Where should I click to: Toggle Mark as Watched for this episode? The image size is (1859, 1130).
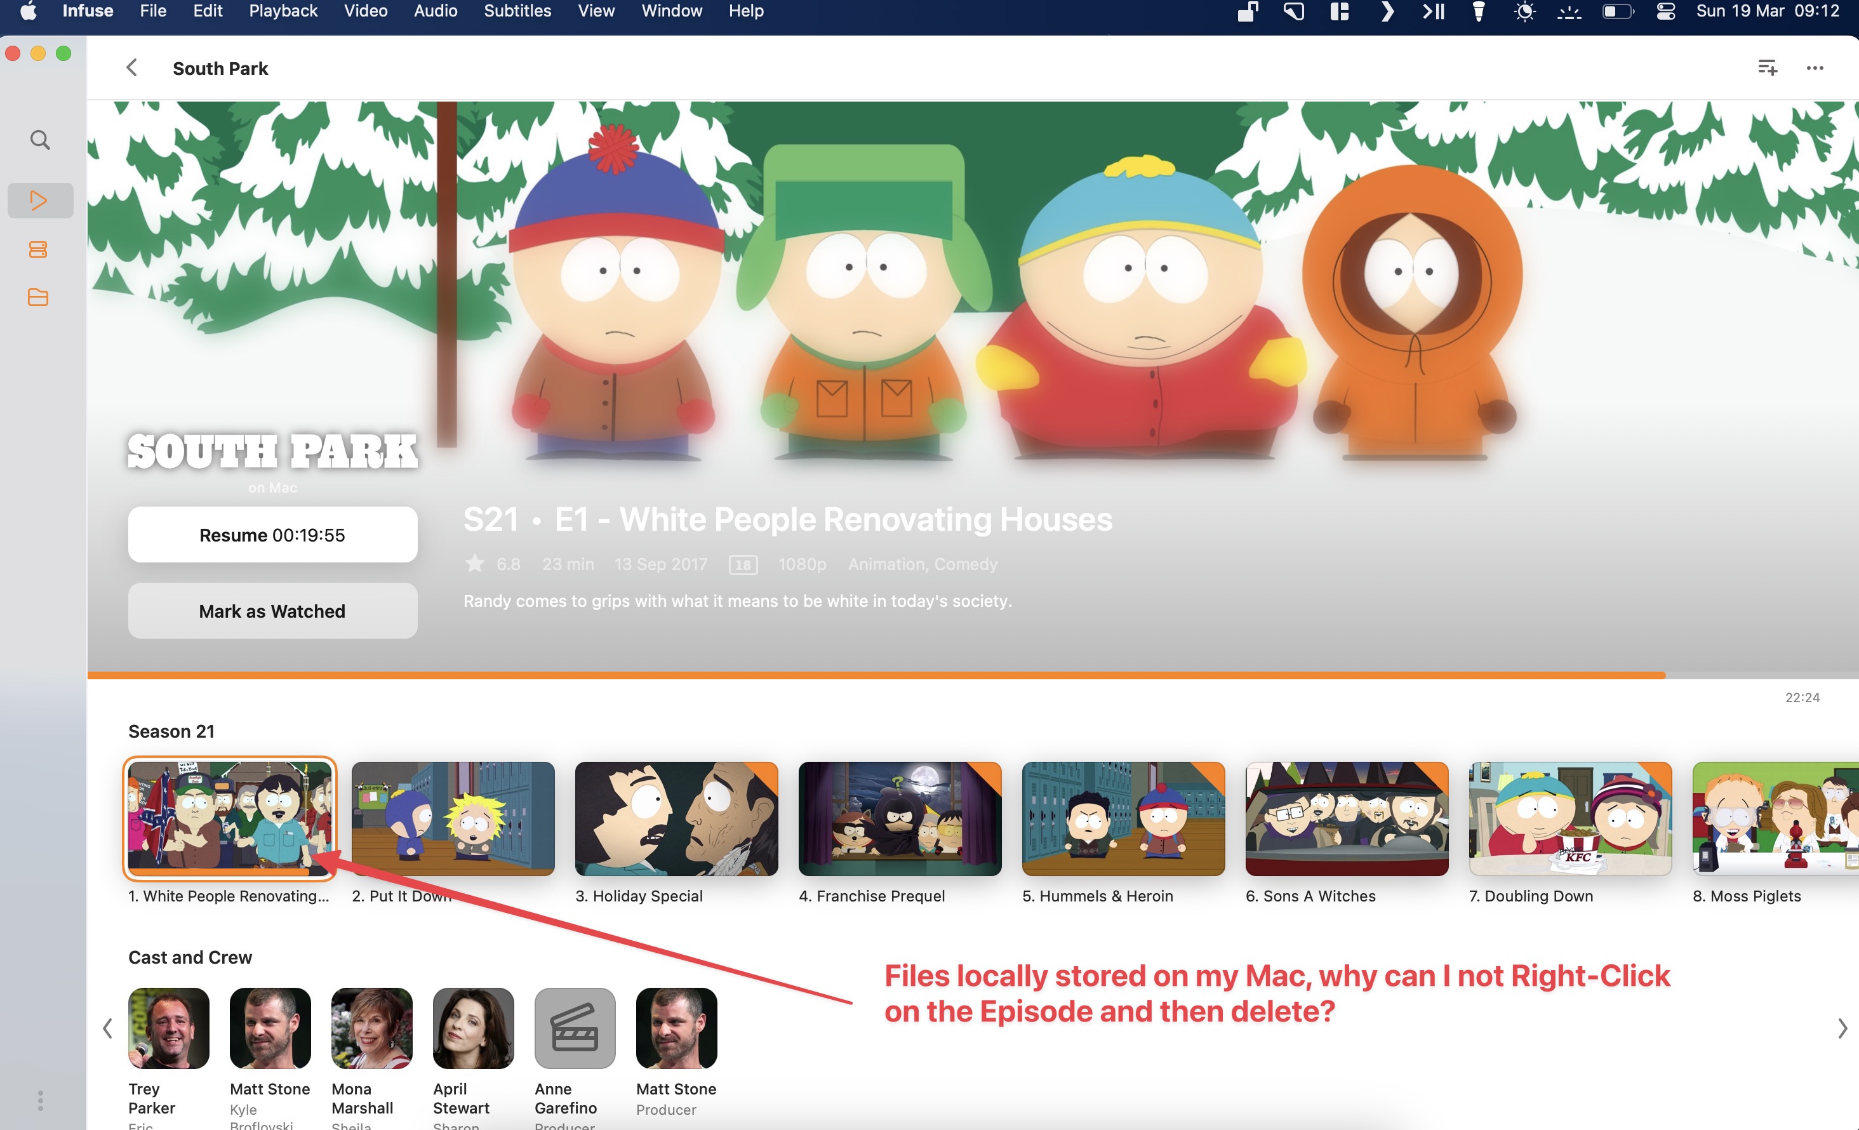pos(272,611)
